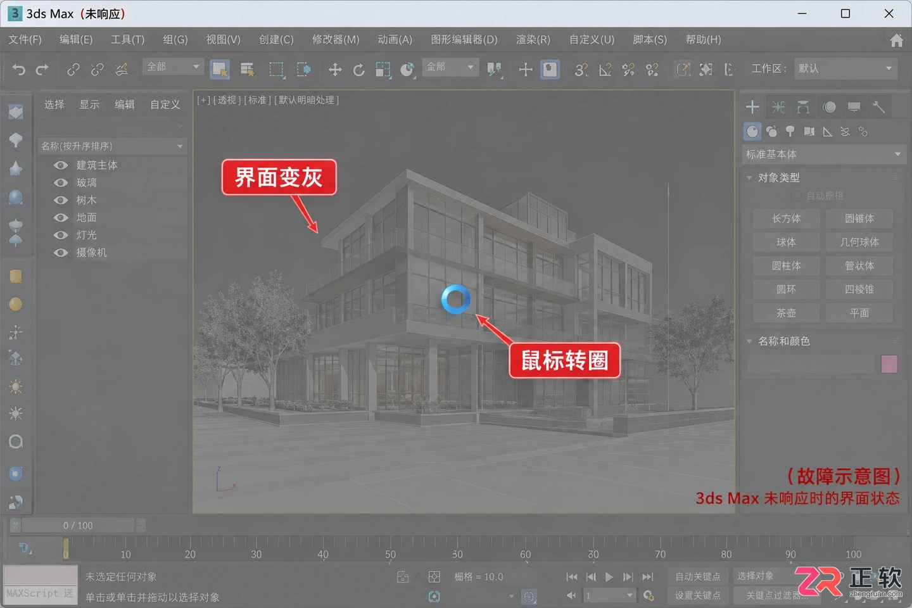Click the 0 / 100 time slider
This screenshot has height=608, width=912.
coord(78,526)
